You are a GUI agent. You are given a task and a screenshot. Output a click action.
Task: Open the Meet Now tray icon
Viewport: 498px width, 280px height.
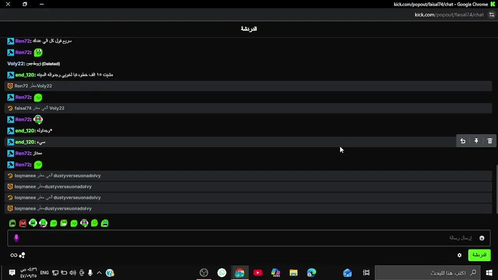pyautogui.click(x=82, y=273)
